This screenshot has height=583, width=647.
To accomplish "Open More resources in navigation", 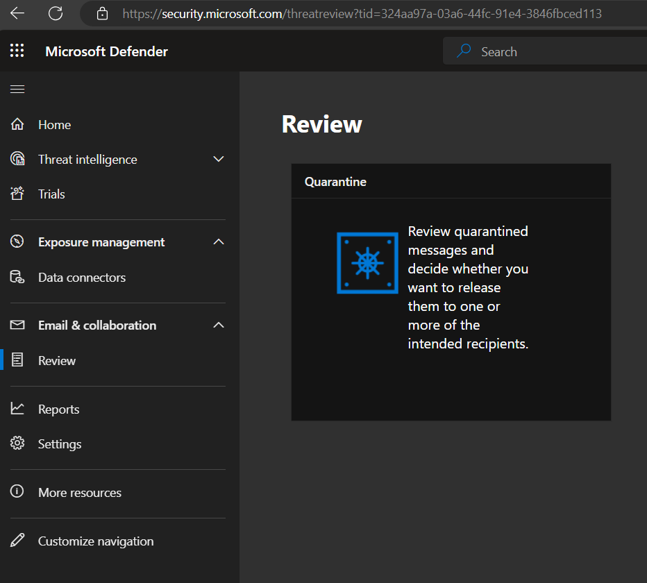I will pyautogui.click(x=79, y=493).
